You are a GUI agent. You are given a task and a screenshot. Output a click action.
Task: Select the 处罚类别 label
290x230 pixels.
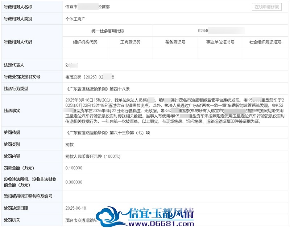(x=12, y=144)
